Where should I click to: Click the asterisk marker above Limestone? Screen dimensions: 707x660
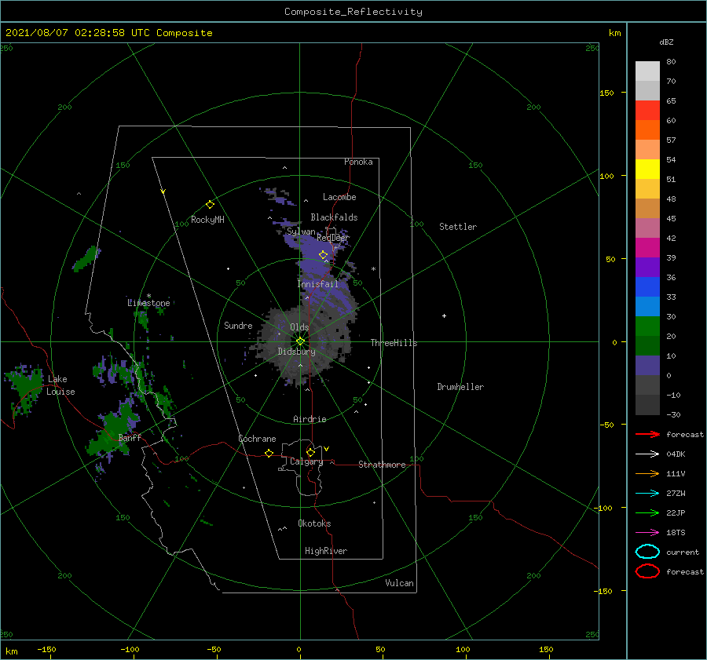(148, 297)
